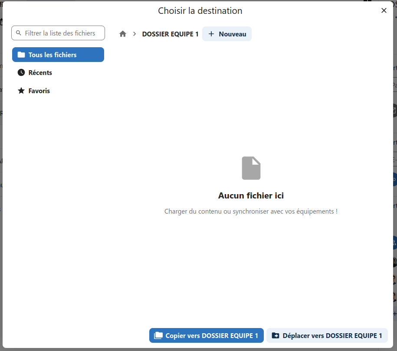Switch to the Tous les fichiers view
Screen dimensions: 397x351
58,55
